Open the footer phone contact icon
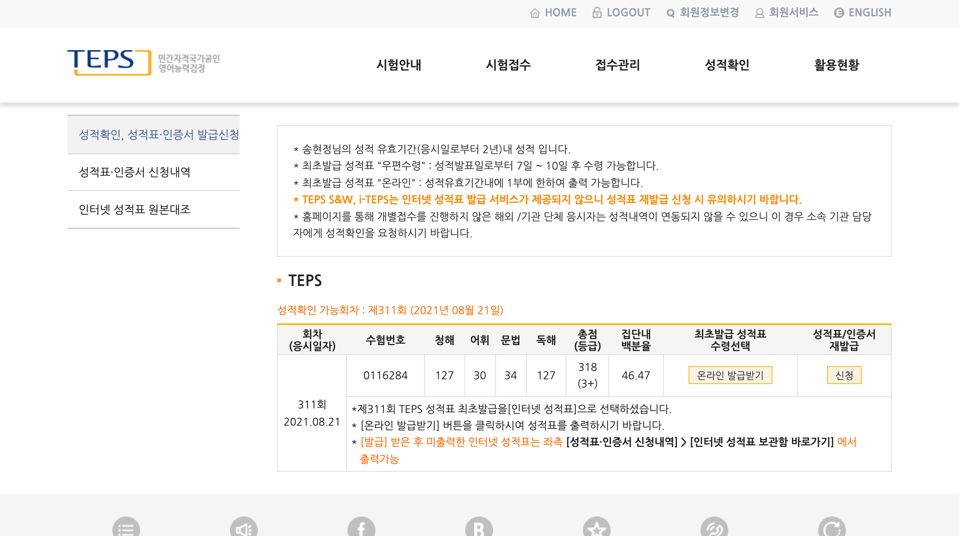 coord(714,527)
